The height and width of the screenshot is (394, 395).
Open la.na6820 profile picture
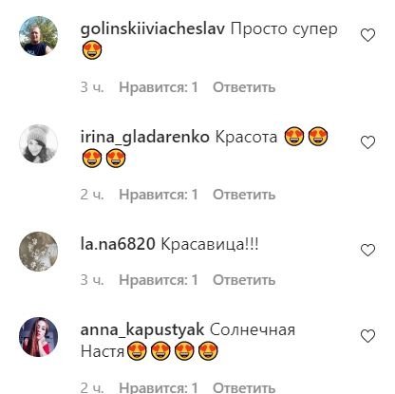click(39, 252)
